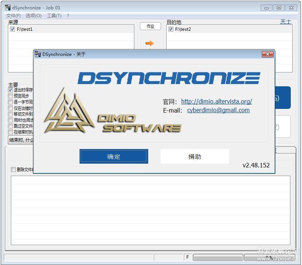Minimize the dSynchronize main window
302x265 pixels.
pyautogui.click(x=266, y=8)
